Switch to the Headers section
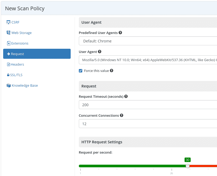Image resolution: width=217 pixels, height=176 pixels. click(x=18, y=64)
